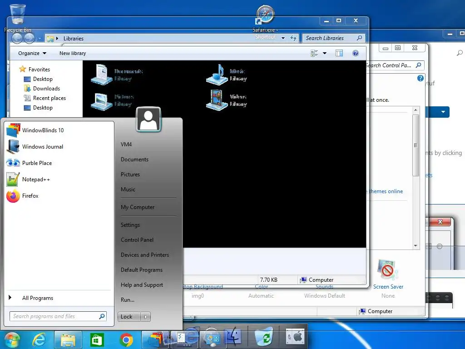Open the recent pages dropdown arrow
Viewport: 465px width, 349px height.
(x=40, y=38)
